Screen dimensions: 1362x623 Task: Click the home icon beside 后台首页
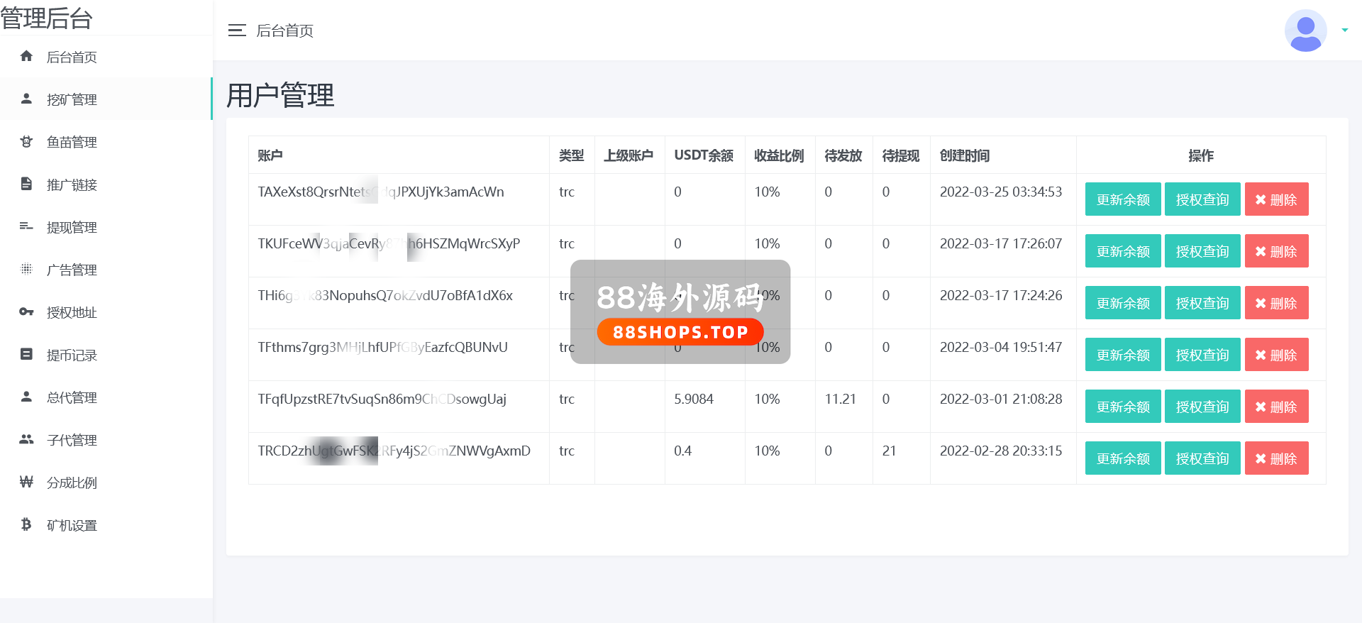point(26,56)
